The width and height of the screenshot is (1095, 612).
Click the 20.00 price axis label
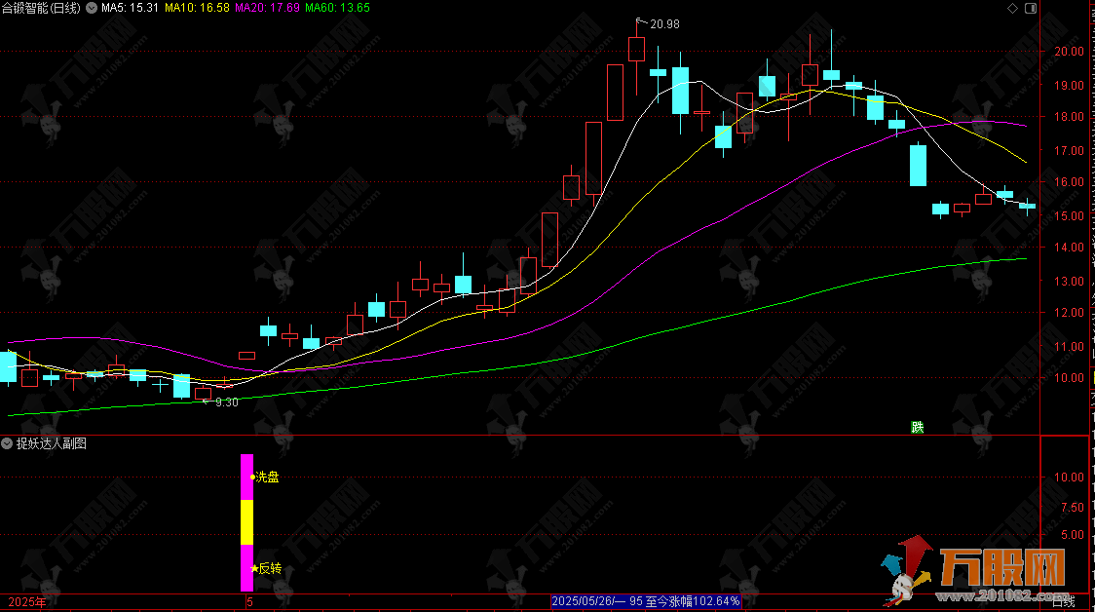coord(1069,52)
